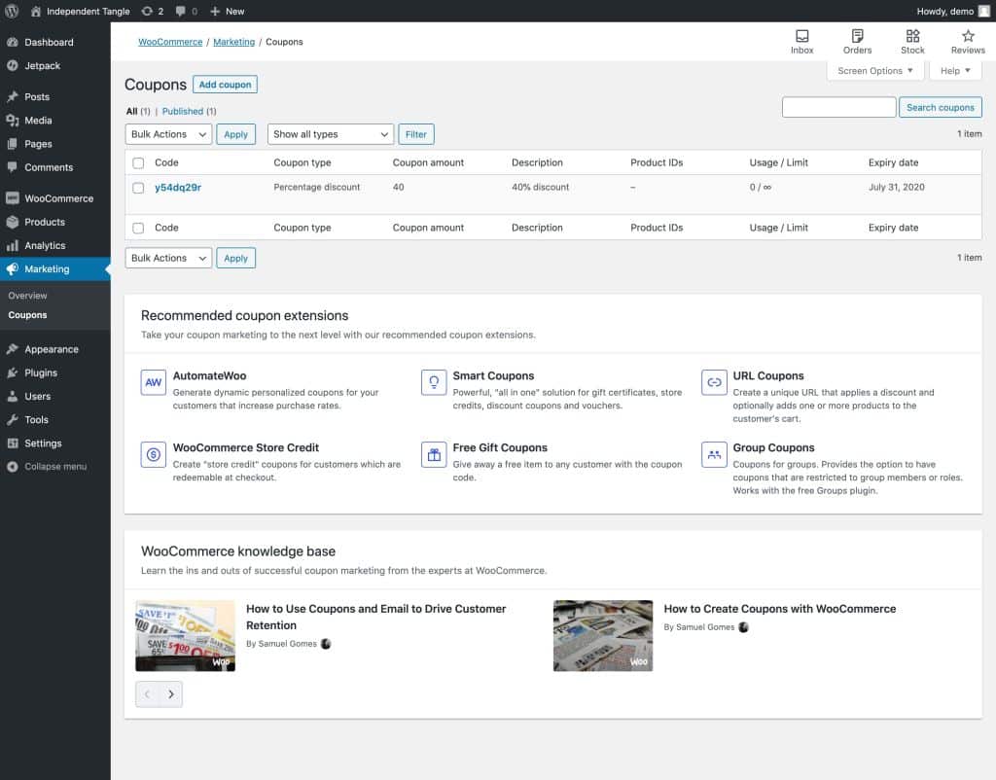
Task: Click the Plugins sidebar icon
Action: (12, 372)
